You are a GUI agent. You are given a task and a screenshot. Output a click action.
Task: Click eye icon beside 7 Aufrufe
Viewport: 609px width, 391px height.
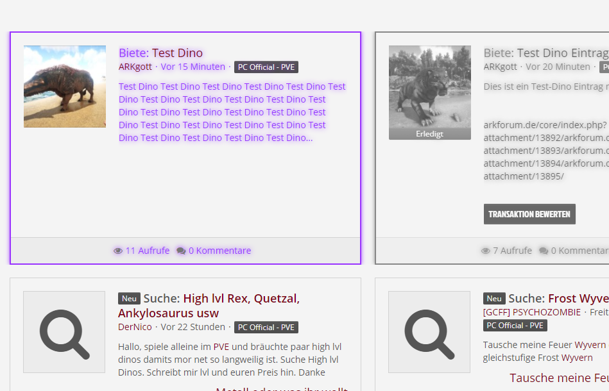(485, 251)
